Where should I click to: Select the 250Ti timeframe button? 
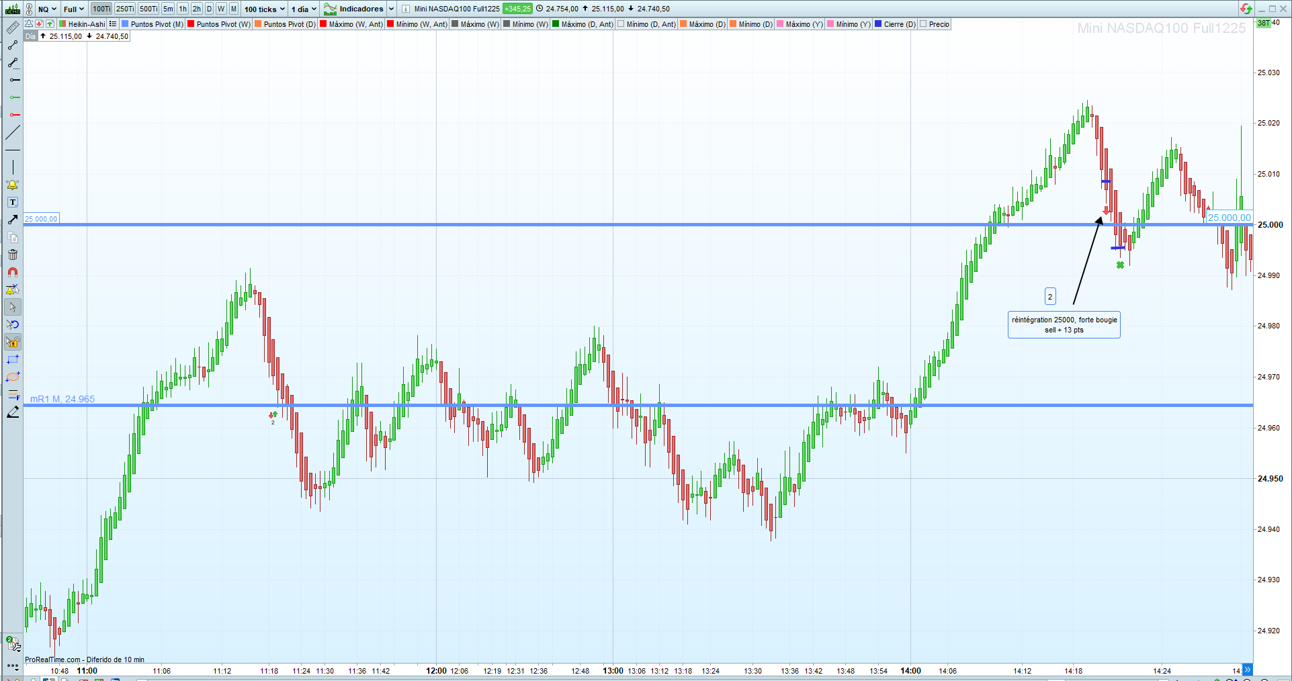click(x=125, y=9)
